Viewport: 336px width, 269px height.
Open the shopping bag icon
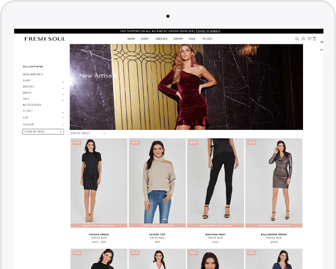click(315, 39)
